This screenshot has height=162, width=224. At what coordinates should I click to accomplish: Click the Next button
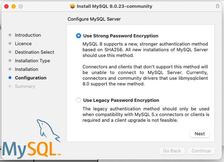click(x=200, y=134)
